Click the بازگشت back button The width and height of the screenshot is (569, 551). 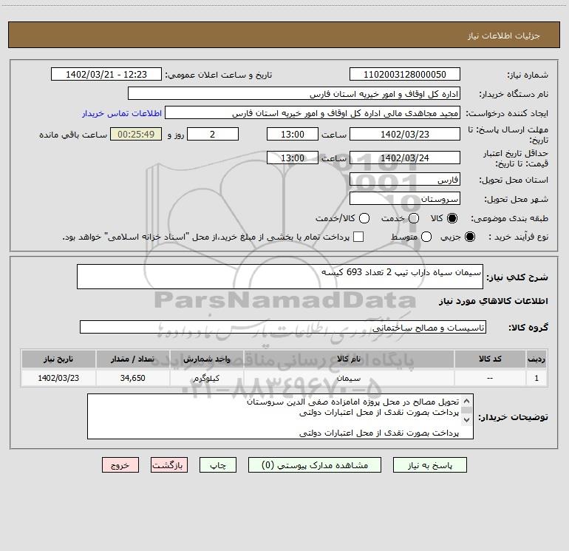click(169, 465)
